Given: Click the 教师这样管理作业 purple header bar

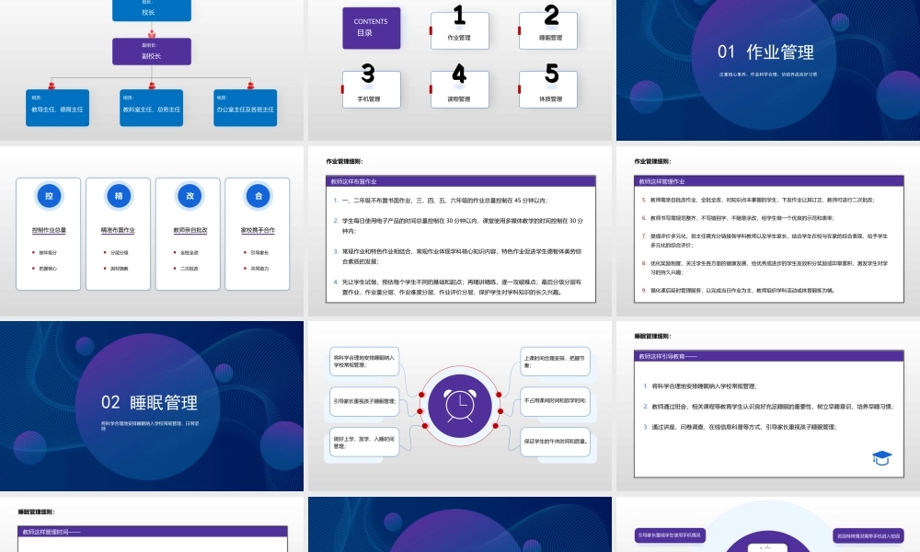Looking at the screenshot, I should pyautogui.click(x=768, y=181).
